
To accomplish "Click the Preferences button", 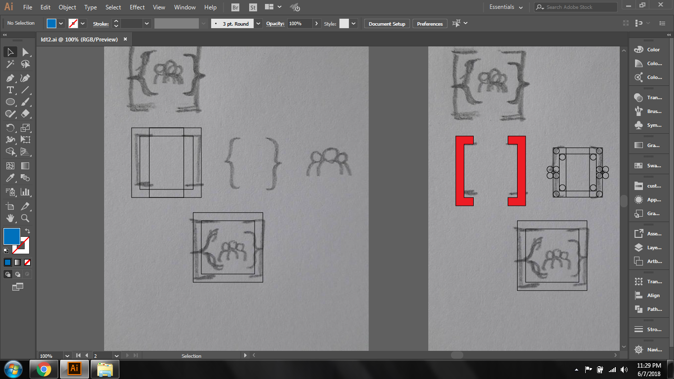I will [x=430, y=24].
